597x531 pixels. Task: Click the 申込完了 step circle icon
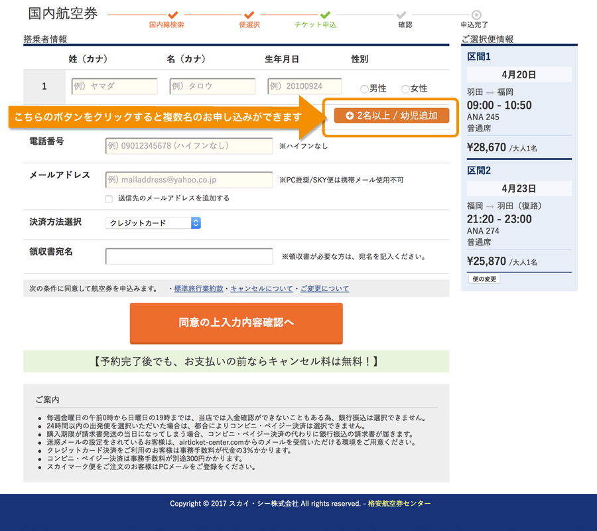476,15
